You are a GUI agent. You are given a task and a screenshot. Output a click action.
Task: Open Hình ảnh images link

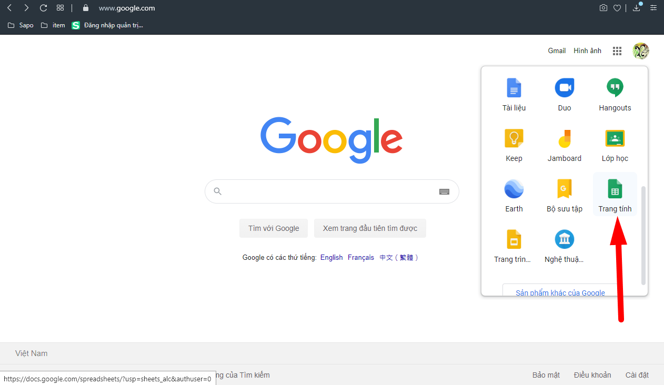coord(587,51)
